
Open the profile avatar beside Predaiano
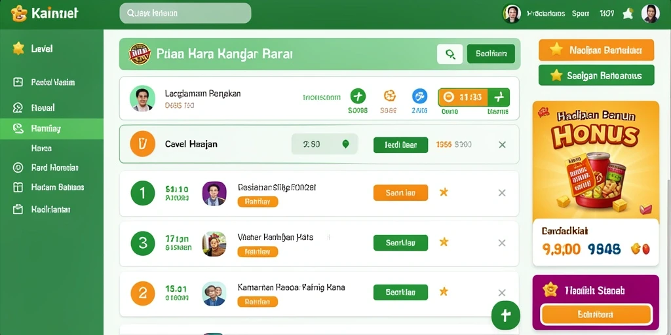(x=511, y=14)
